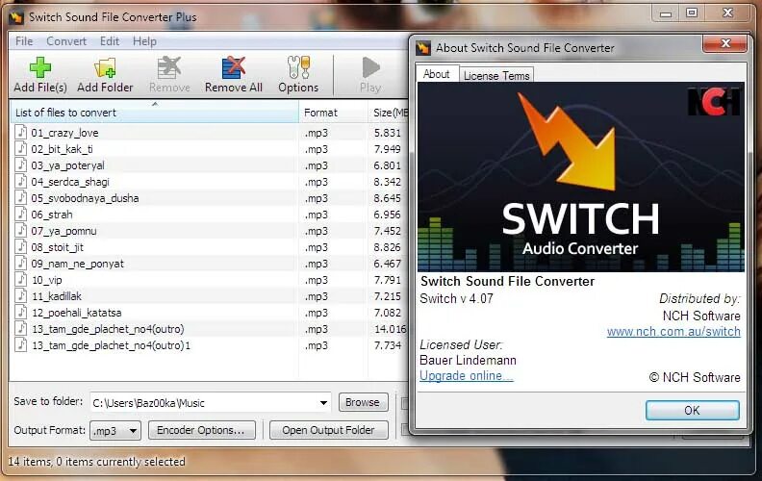
Task: Click the 8.826 size value
Action: [x=388, y=247]
